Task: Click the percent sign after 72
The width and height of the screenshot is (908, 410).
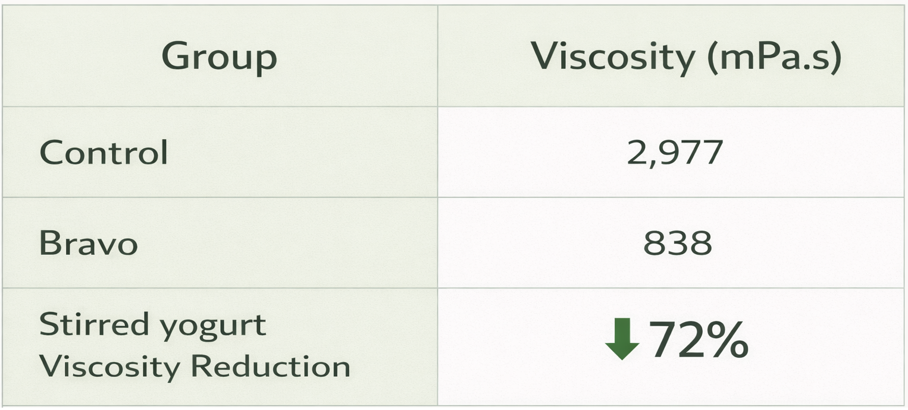Action: [726, 341]
